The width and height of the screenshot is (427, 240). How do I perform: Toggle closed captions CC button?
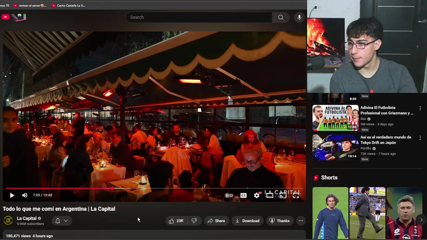(x=244, y=196)
